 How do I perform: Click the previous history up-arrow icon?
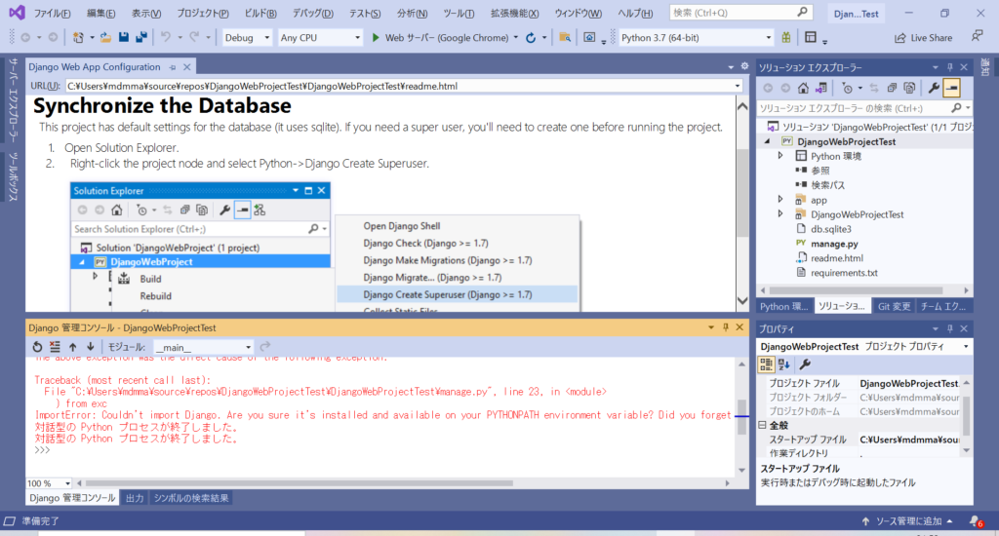click(x=72, y=347)
